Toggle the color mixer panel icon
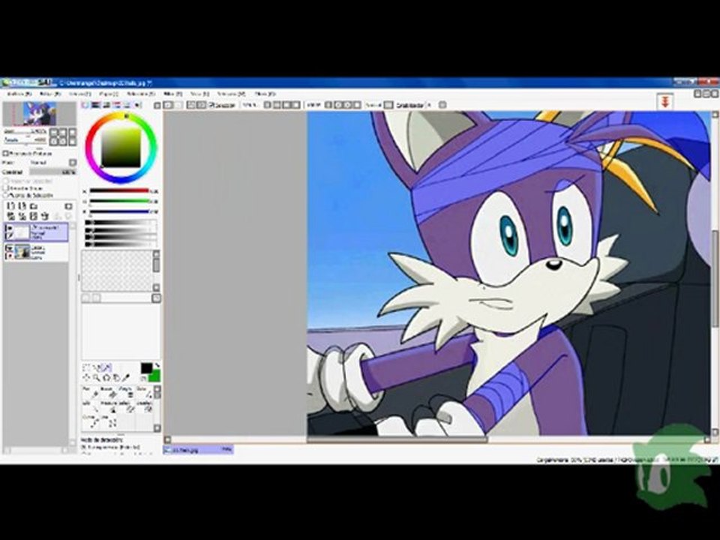 117,104
